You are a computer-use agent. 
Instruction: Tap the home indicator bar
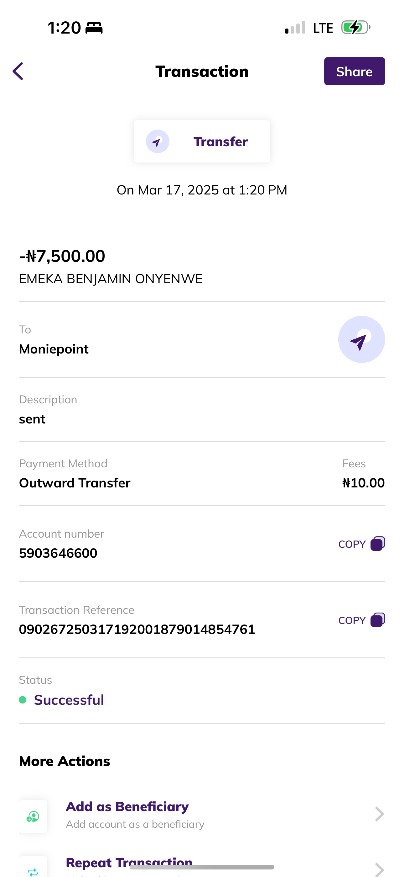pos(202,867)
